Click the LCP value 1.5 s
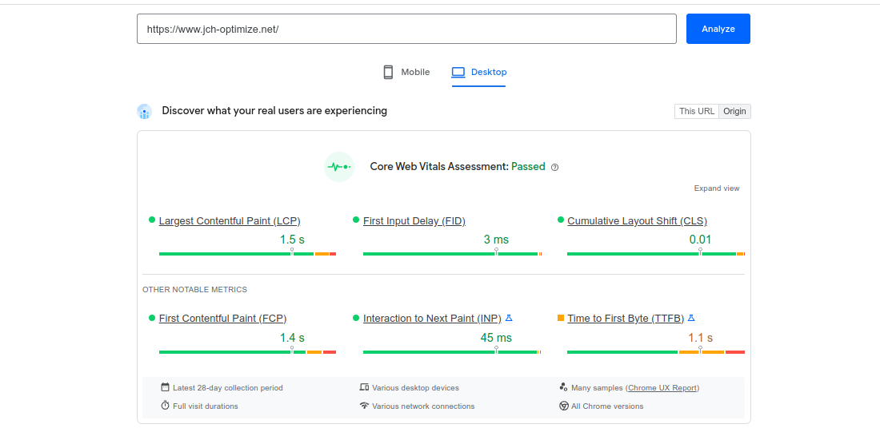 pos(292,240)
